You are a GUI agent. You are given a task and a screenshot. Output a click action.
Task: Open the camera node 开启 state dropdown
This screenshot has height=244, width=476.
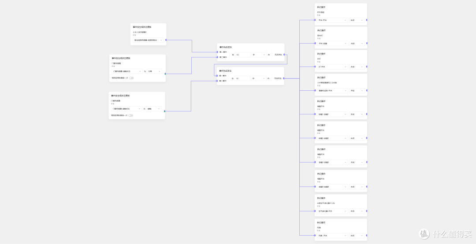pyautogui.click(x=357, y=90)
